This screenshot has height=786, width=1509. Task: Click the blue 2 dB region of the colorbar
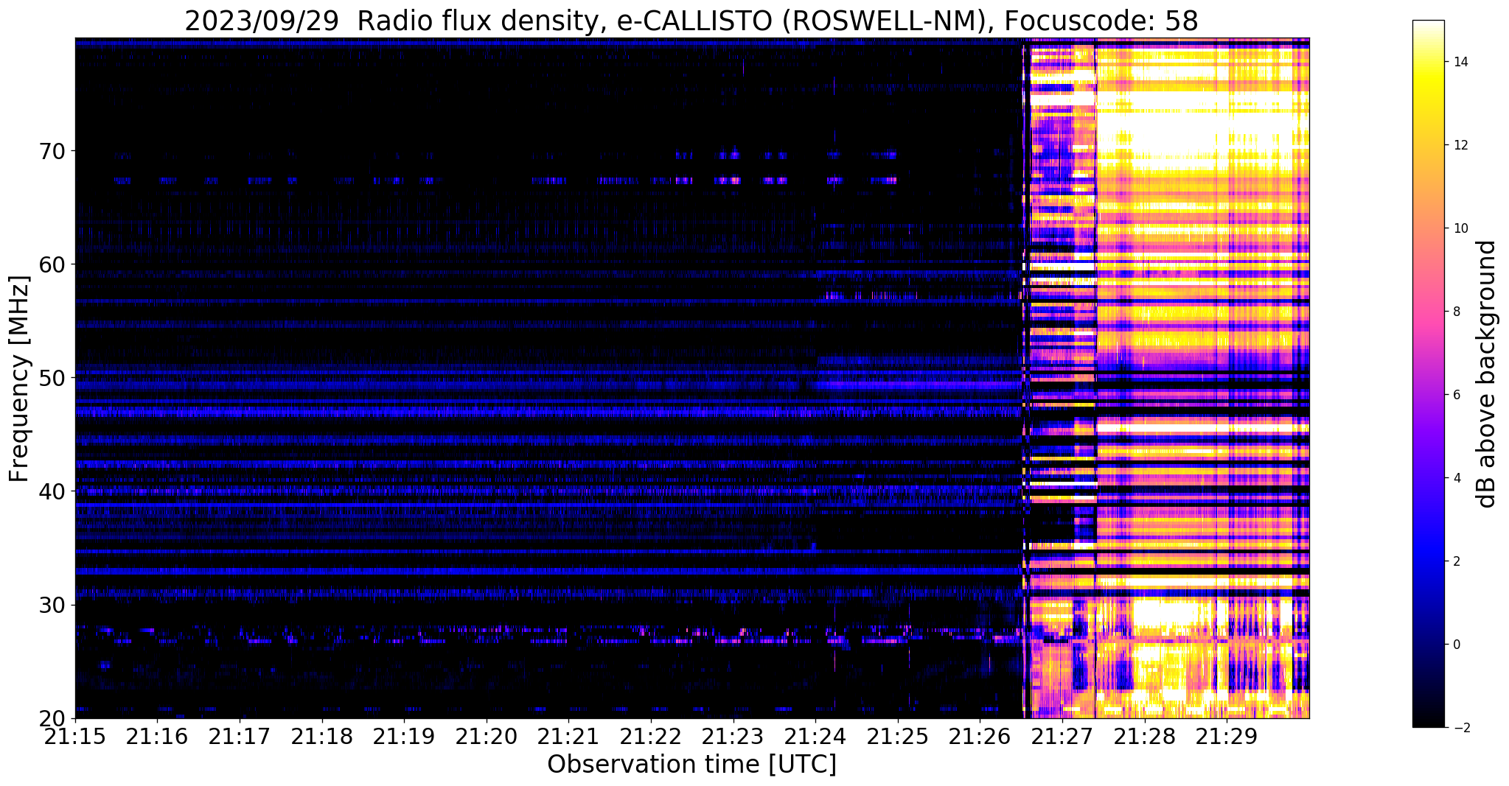pyautogui.click(x=1428, y=561)
